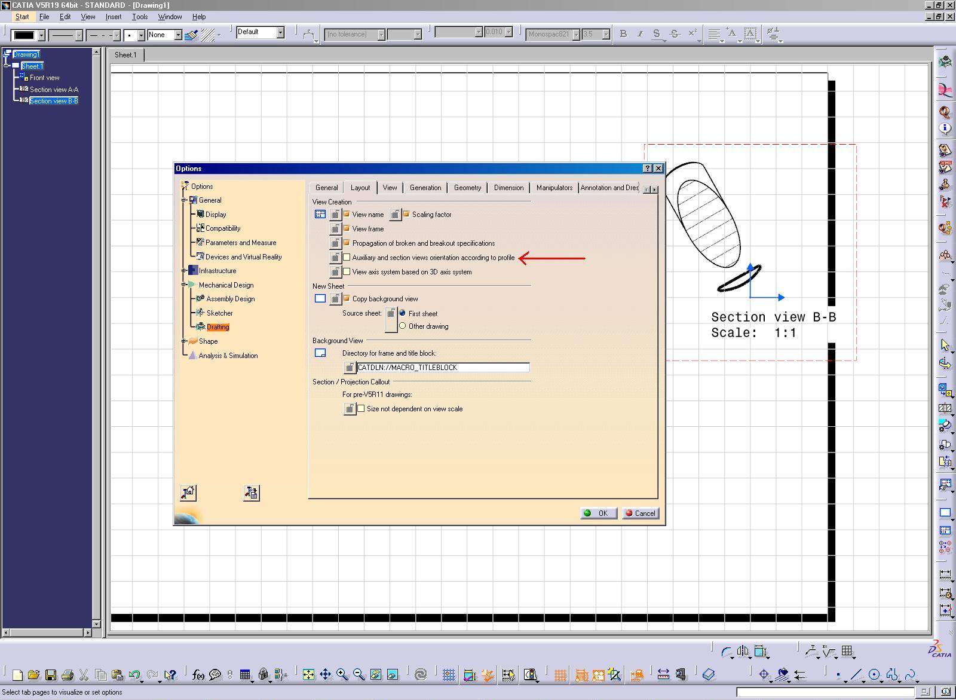Viewport: 956px width, 700px height.
Task: Click the Painter copy format icon
Action: [191, 35]
